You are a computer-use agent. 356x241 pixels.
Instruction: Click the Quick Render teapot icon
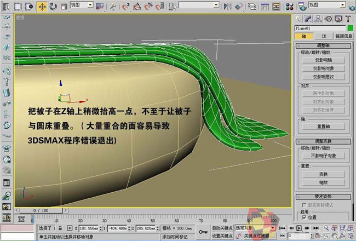[352, 7]
